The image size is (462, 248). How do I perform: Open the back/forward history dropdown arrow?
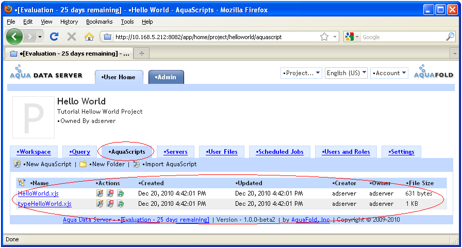40,37
